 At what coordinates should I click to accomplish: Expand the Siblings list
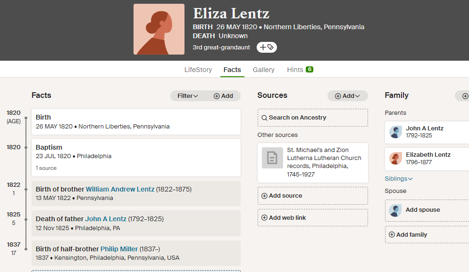[x=398, y=179]
